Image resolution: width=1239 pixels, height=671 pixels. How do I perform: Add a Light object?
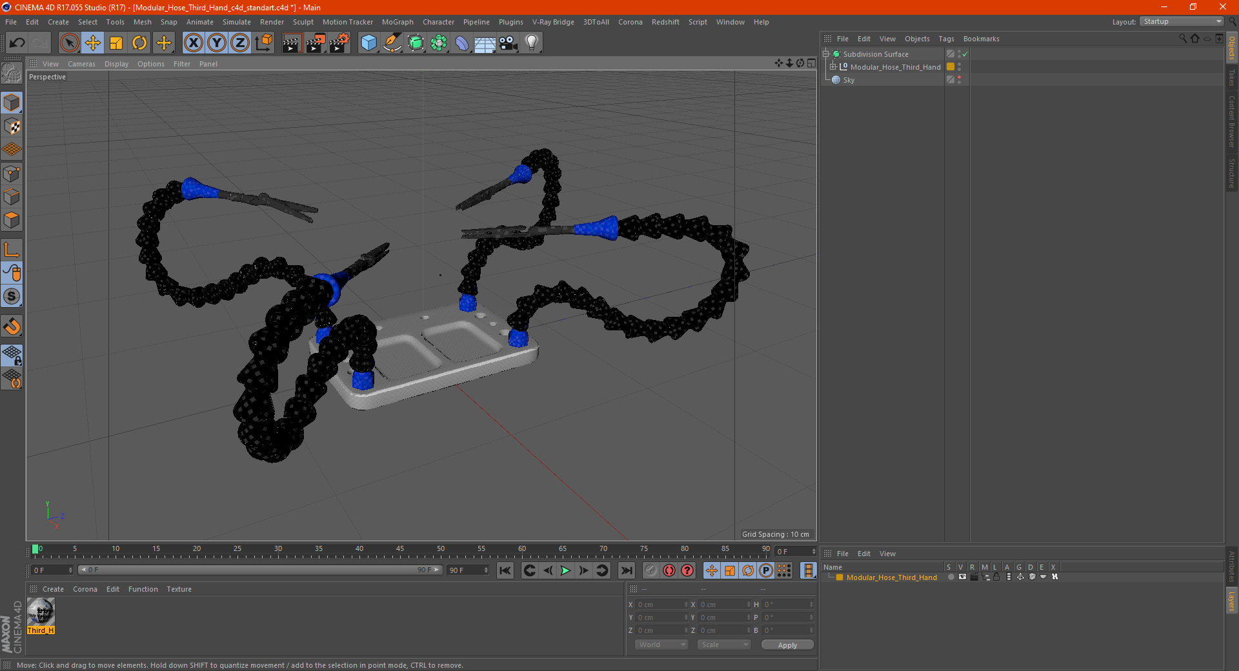(532, 43)
